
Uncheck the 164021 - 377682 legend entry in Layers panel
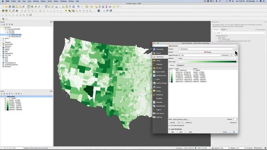(x=5, y=100)
